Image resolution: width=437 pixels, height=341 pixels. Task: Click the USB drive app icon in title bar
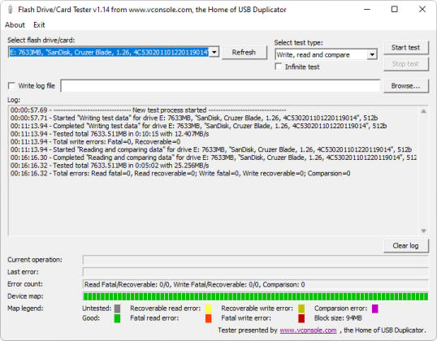click(x=11, y=9)
